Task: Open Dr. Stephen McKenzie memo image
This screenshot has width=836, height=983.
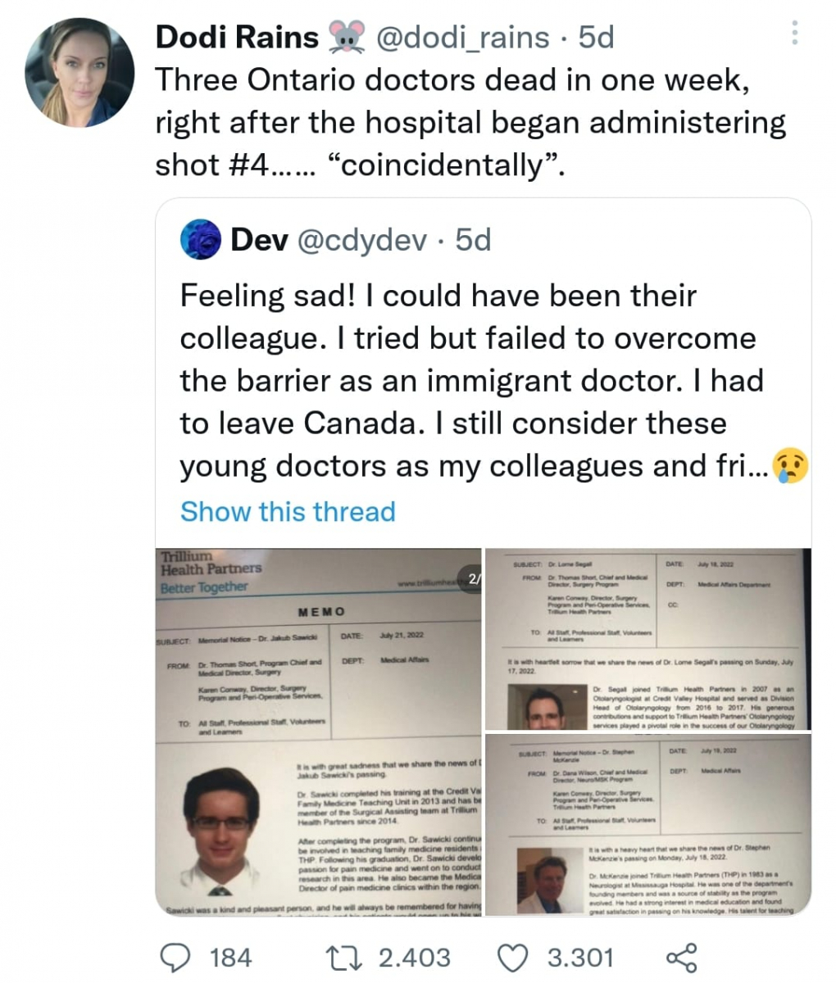Action: 647,824
